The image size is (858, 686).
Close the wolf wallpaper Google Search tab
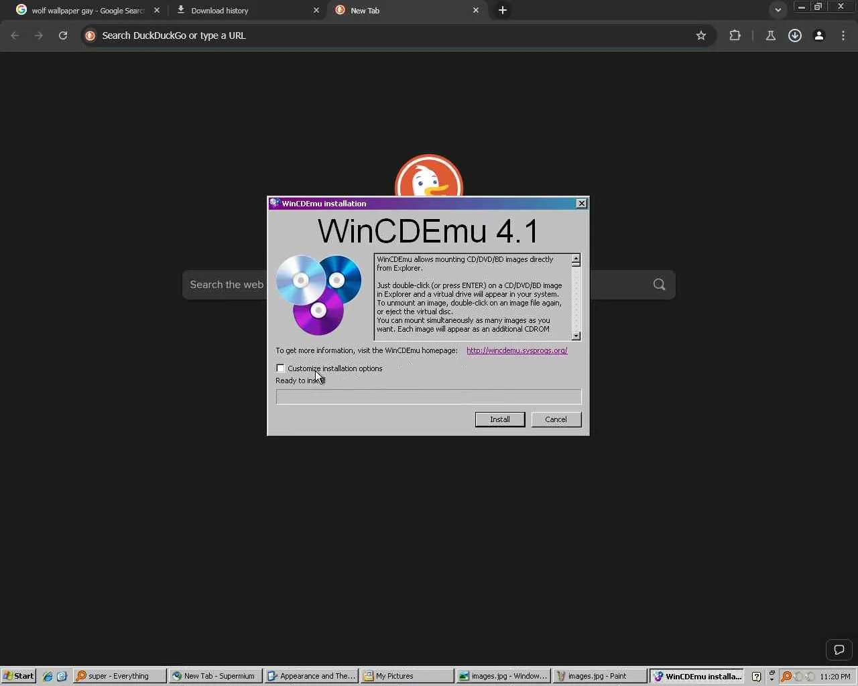[x=157, y=10]
